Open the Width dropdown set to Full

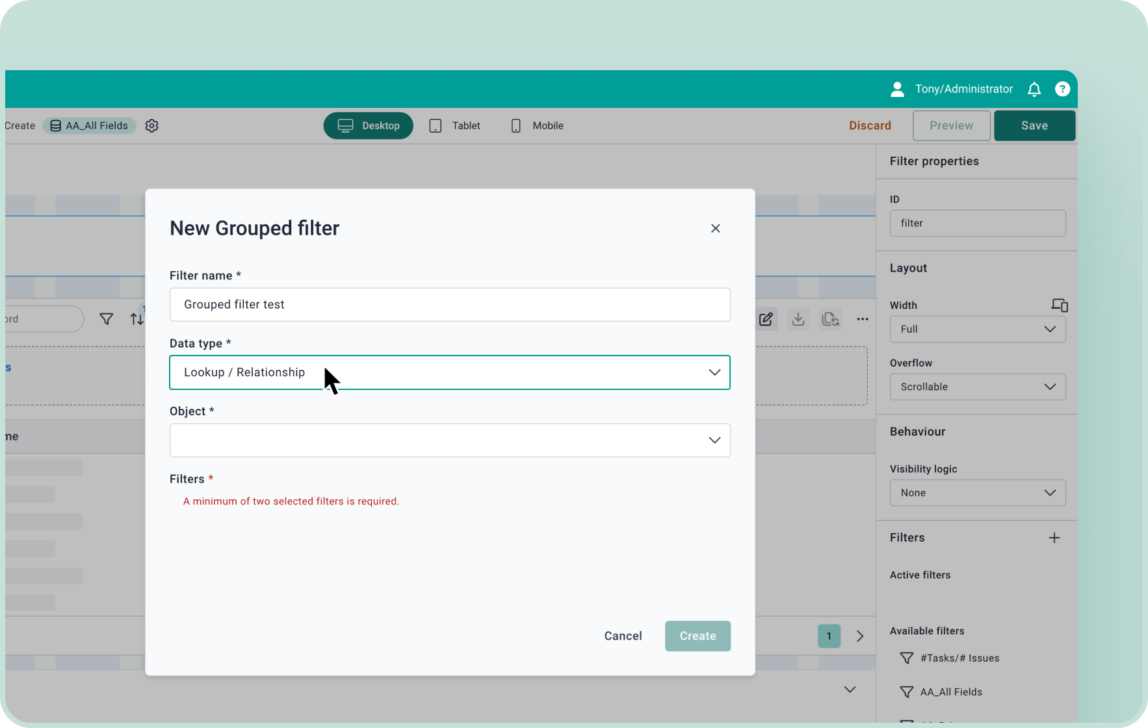(977, 329)
